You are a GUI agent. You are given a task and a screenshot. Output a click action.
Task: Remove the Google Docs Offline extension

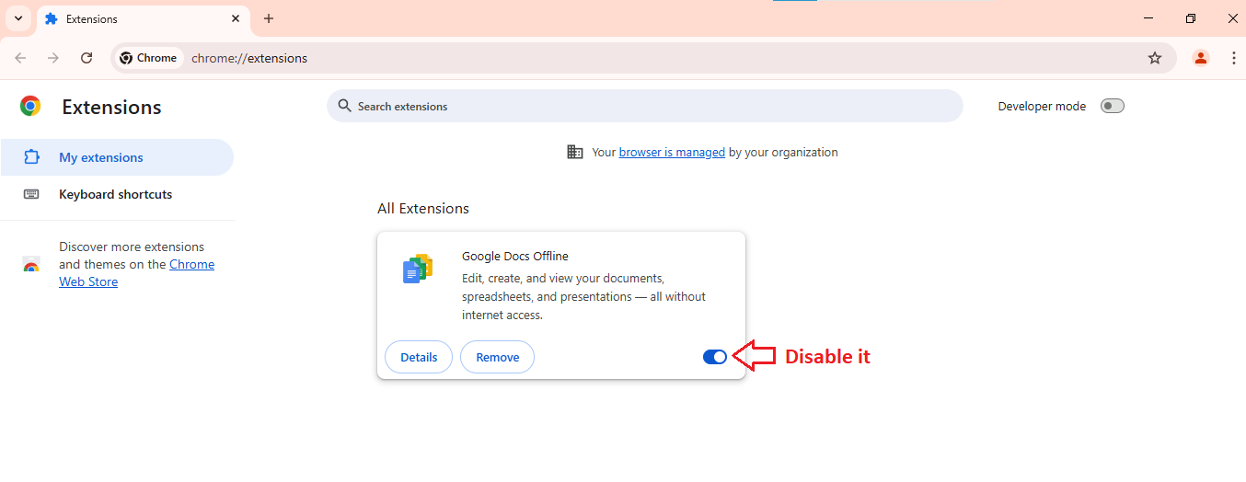497,357
